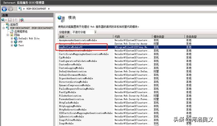Click the greyed Forward arrow button
This screenshot has height=126, width=217.
tap(11, 9)
